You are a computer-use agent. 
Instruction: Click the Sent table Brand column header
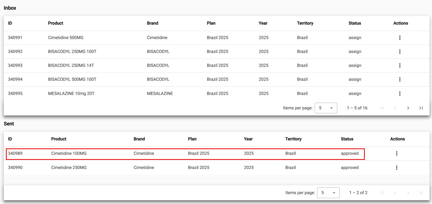(139, 139)
